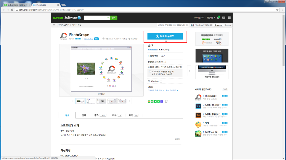Open PhotoScape icon in TOP5 list
The image size is (286, 160).
[198, 97]
